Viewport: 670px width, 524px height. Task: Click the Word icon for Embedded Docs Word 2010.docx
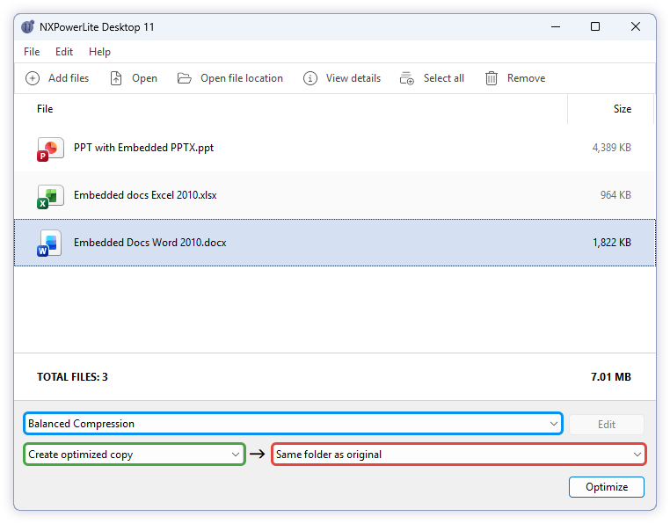49,244
